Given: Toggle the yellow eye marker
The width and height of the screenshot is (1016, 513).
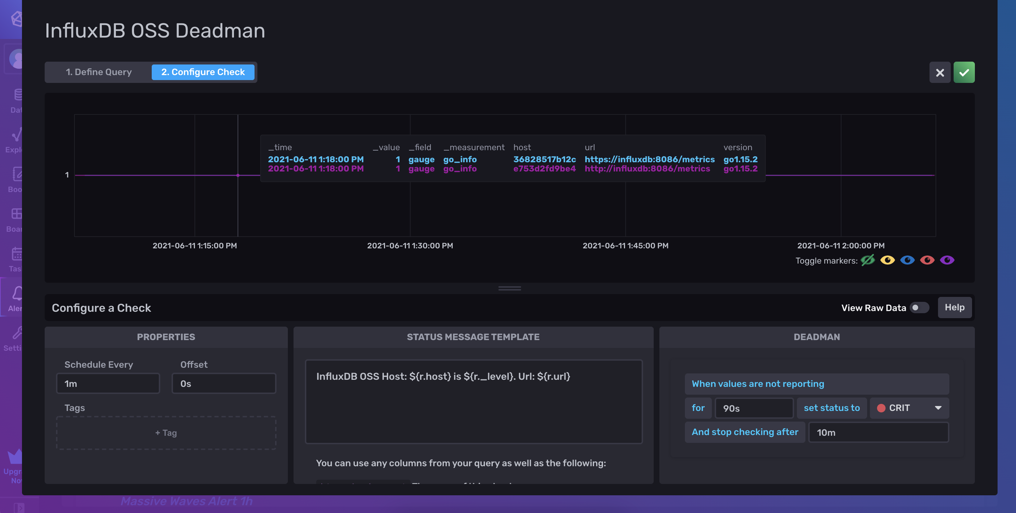Looking at the screenshot, I should coord(887,260).
